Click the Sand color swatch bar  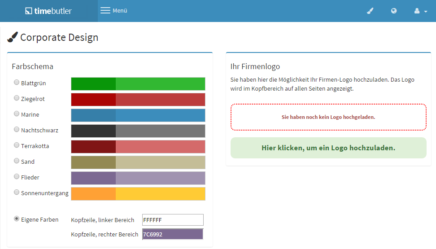[x=138, y=162]
